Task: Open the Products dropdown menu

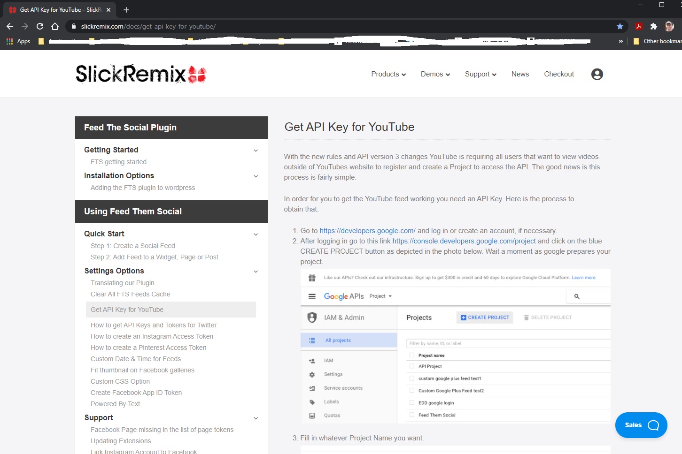Action: 388,74
